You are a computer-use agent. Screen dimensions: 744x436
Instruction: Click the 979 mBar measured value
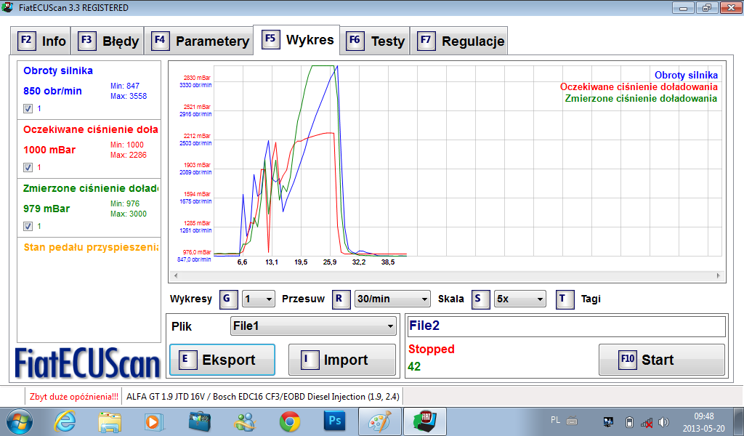46,209
